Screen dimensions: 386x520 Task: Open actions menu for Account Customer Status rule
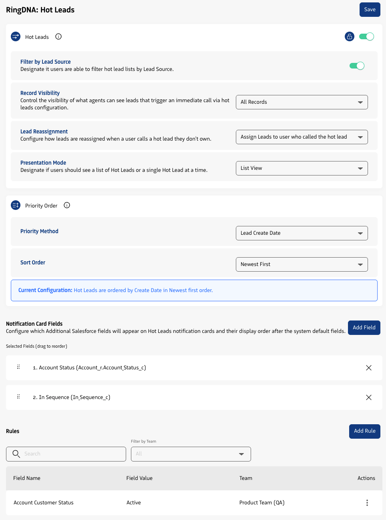click(x=367, y=503)
